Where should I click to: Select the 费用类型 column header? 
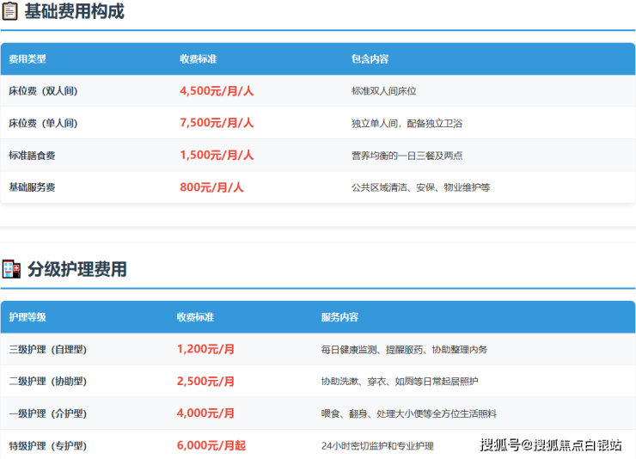28,59
